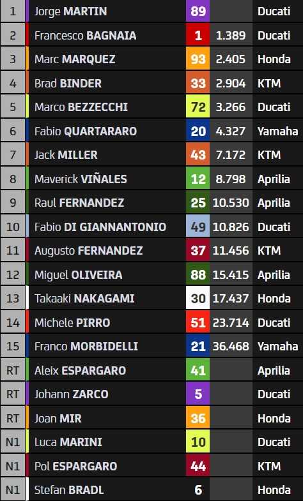
Task: Click the RT status for Aleix ESPARGARO
Action: tap(13, 370)
